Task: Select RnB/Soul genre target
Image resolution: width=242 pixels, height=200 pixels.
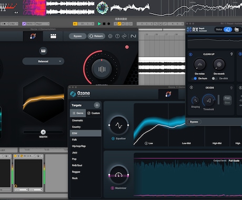Action: (x=86, y=165)
